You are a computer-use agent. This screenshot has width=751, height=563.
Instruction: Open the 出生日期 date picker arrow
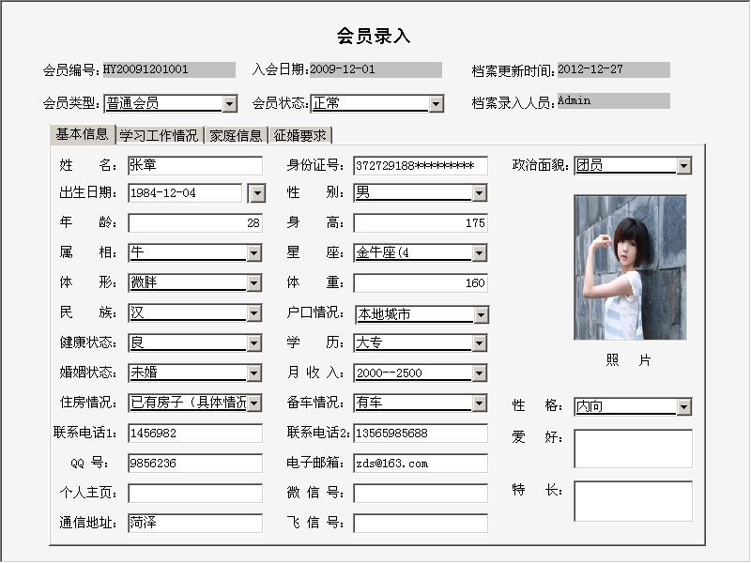pos(256,193)
